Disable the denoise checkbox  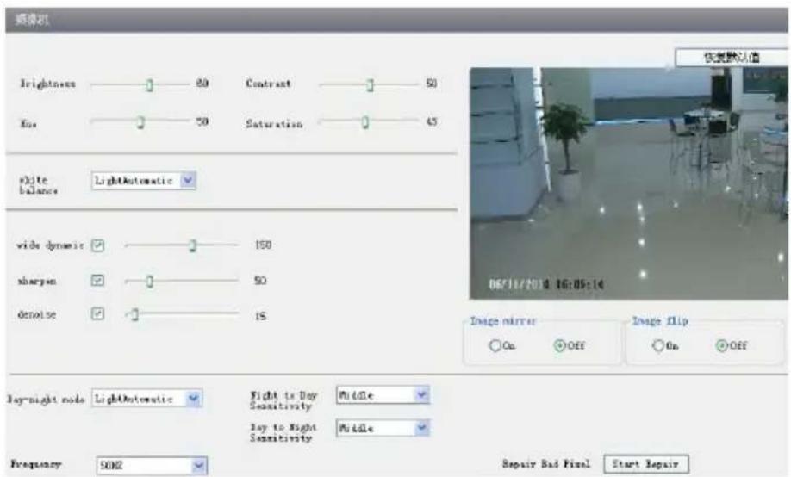pos(97,313)
